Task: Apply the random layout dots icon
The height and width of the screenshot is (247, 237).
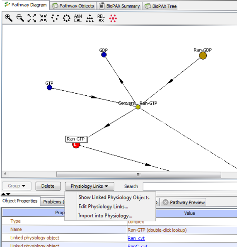Action: (55, 18)
